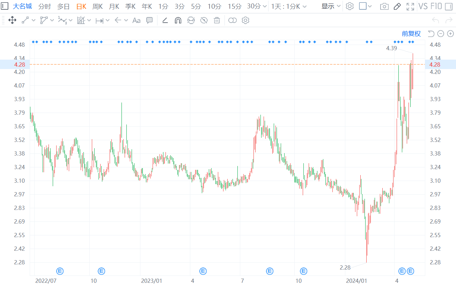Expand the wave tool dropdown arrow
This screenshot has height=287, width=456.
click(71, 21)
